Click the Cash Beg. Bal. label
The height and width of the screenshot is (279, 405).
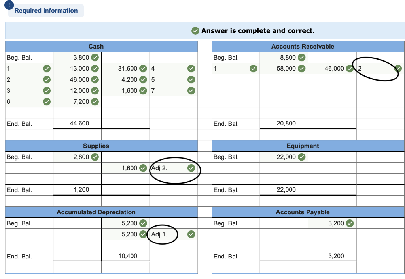pos(19,58)
